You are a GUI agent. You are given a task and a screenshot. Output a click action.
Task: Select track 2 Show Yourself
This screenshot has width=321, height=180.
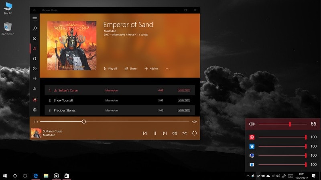coord(120,100)
